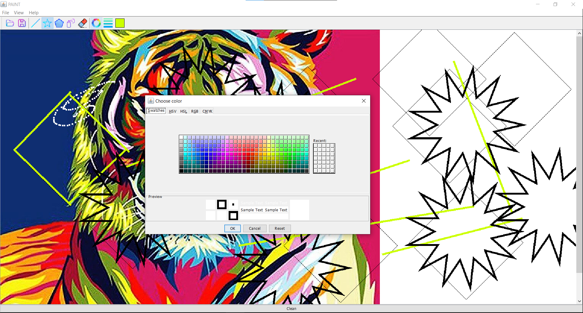Viewport: 583px width, 313px height.
Task: Switch to the RGB tab
Action: [x=195, y=111]
